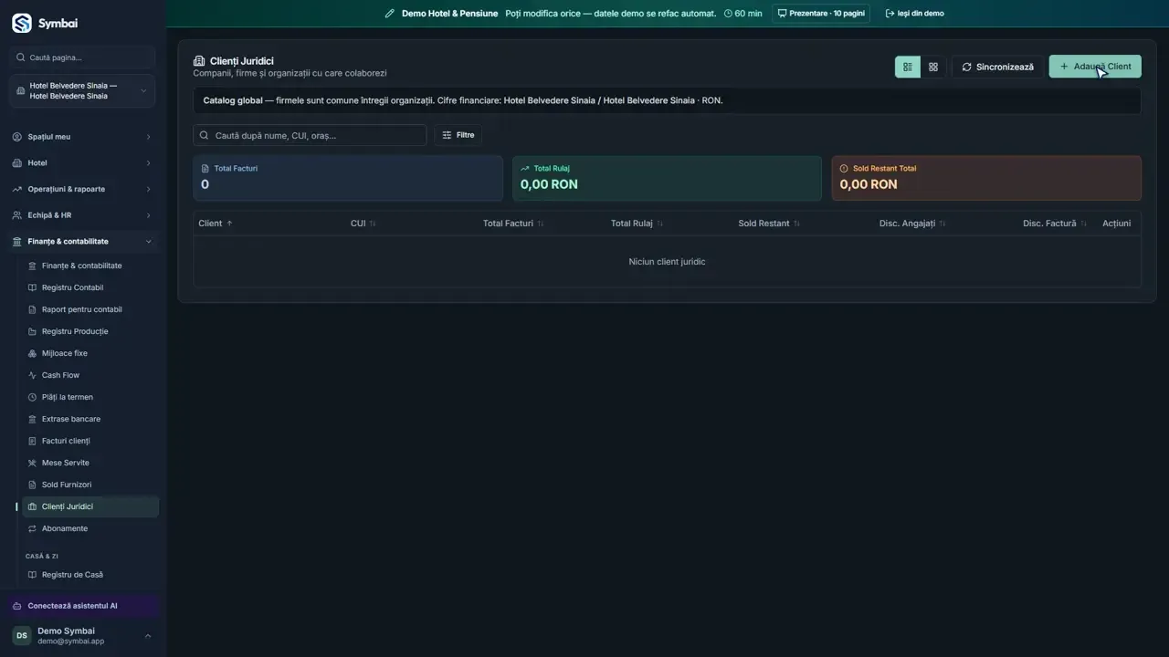The height and width of the screenshot is (657, 1169).
Task: Click the Clienți Juridici sidebar icon
Action: pos(32,506)
